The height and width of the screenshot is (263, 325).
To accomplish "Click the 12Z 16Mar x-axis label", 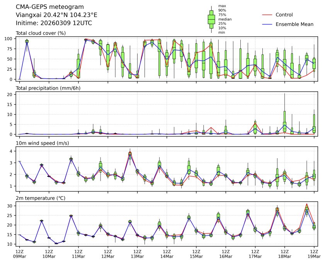I will click(x=226, y=254).
